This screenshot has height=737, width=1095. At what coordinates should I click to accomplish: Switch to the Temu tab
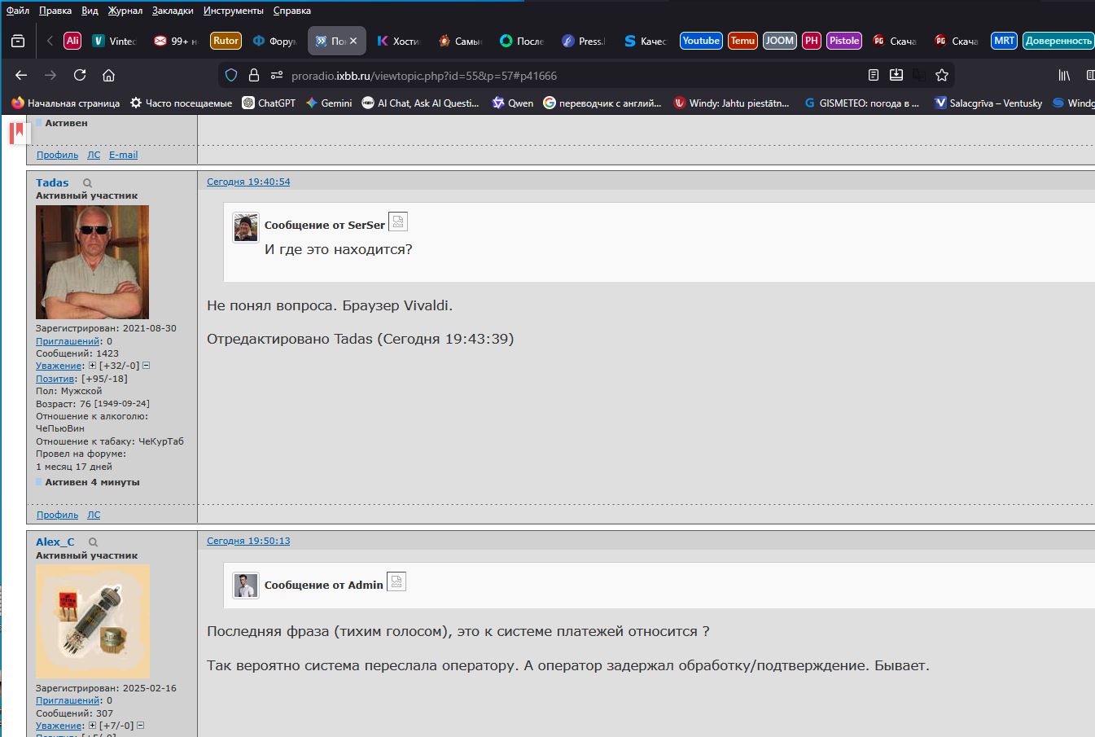tap(742, 41)
